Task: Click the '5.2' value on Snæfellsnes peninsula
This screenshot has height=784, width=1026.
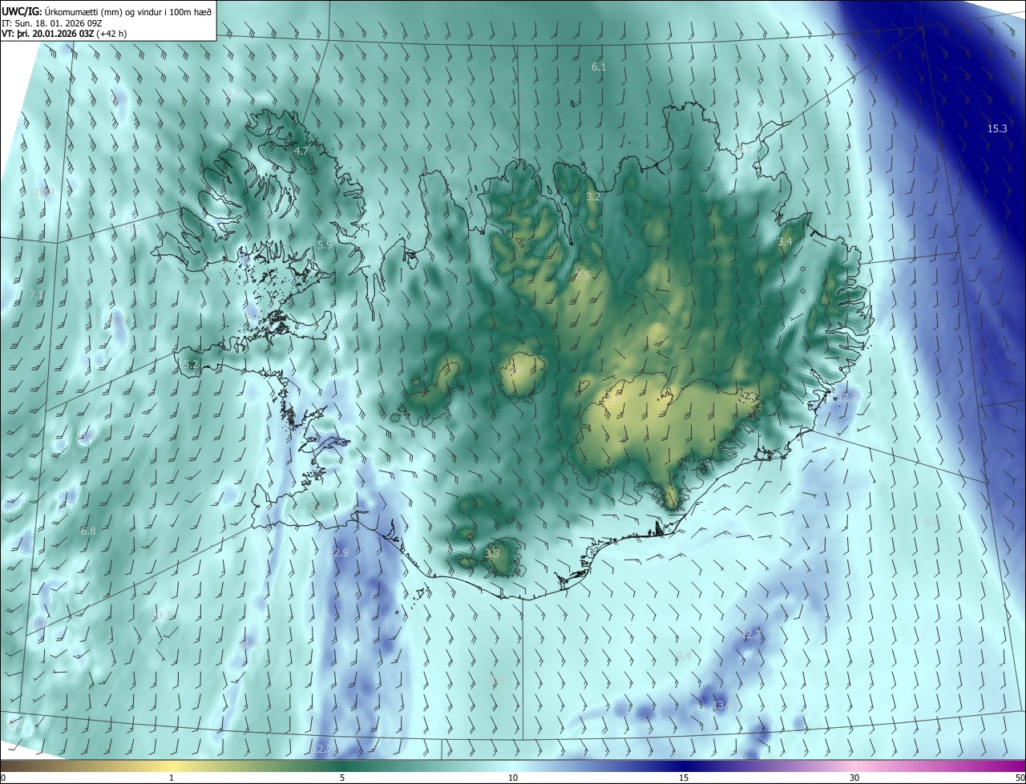Action: [x=191, y=364]
